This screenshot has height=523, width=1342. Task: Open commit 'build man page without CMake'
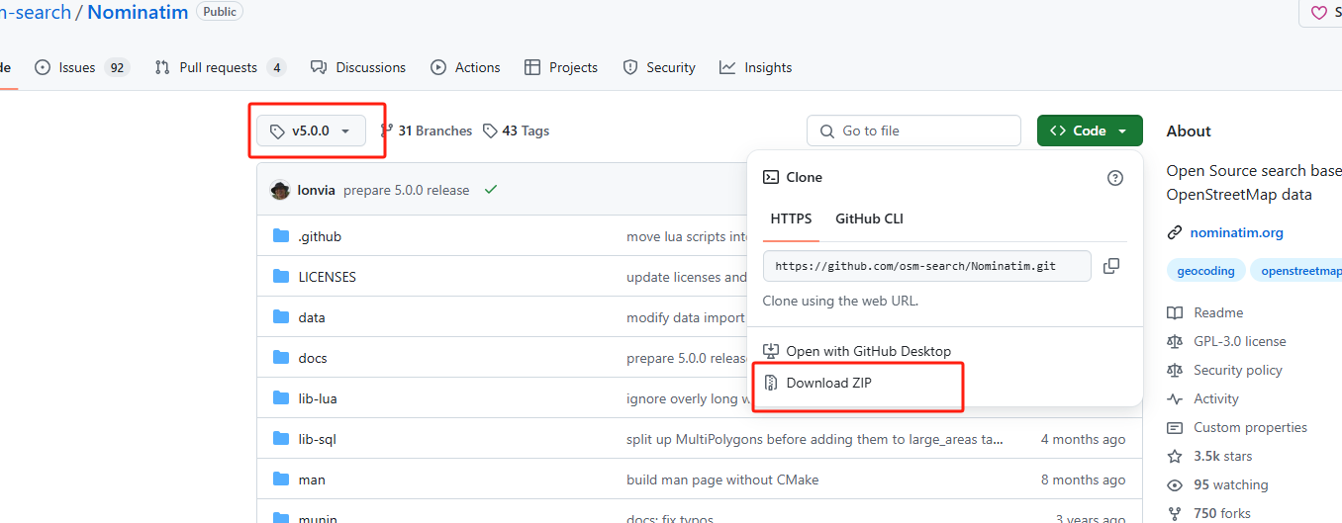pyautogui.click(x=722, y=479)
